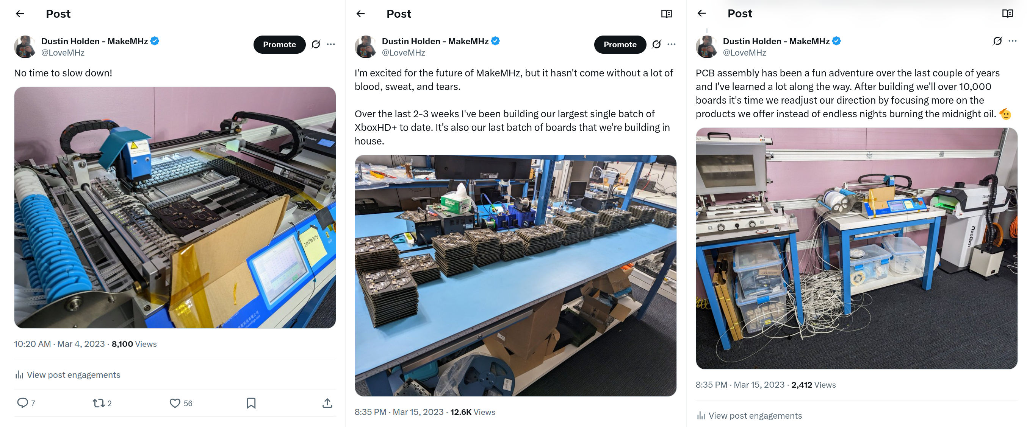
Task: Open reader view icon on middle post
Action: coord(666,14)
